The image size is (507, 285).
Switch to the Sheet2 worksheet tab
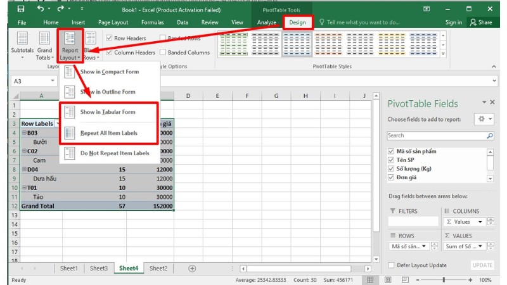[x=158, y=269]
